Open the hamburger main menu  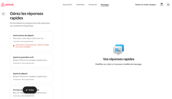[x=168, y=5]
